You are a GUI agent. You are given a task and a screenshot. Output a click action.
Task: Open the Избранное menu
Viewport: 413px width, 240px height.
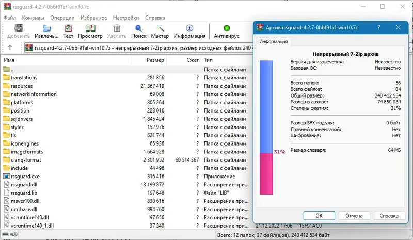(x=94, y=18)
